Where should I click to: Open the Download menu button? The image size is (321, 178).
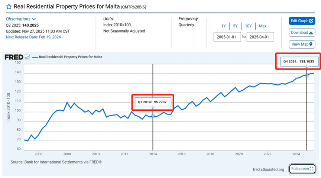coord(302,32)
